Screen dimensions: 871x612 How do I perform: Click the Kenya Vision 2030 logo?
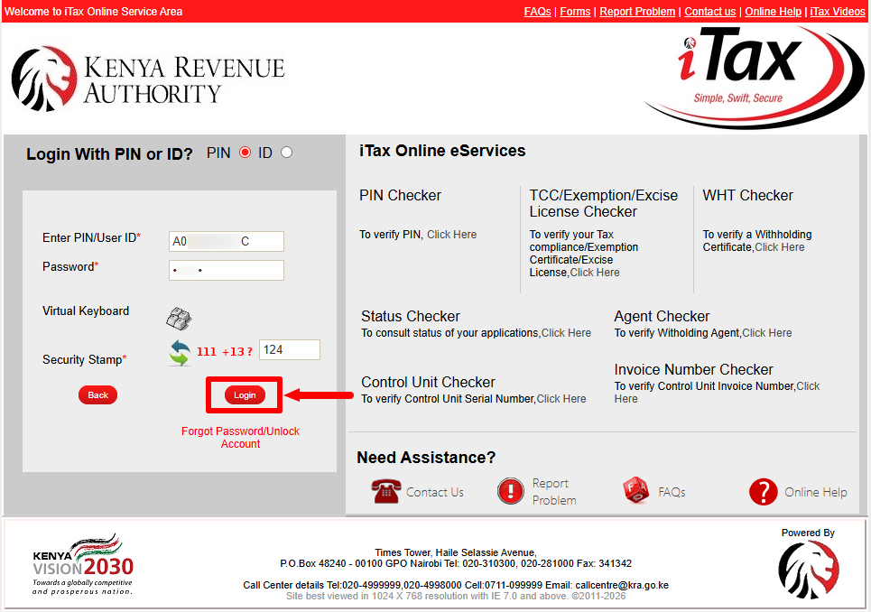coord(83,564)
